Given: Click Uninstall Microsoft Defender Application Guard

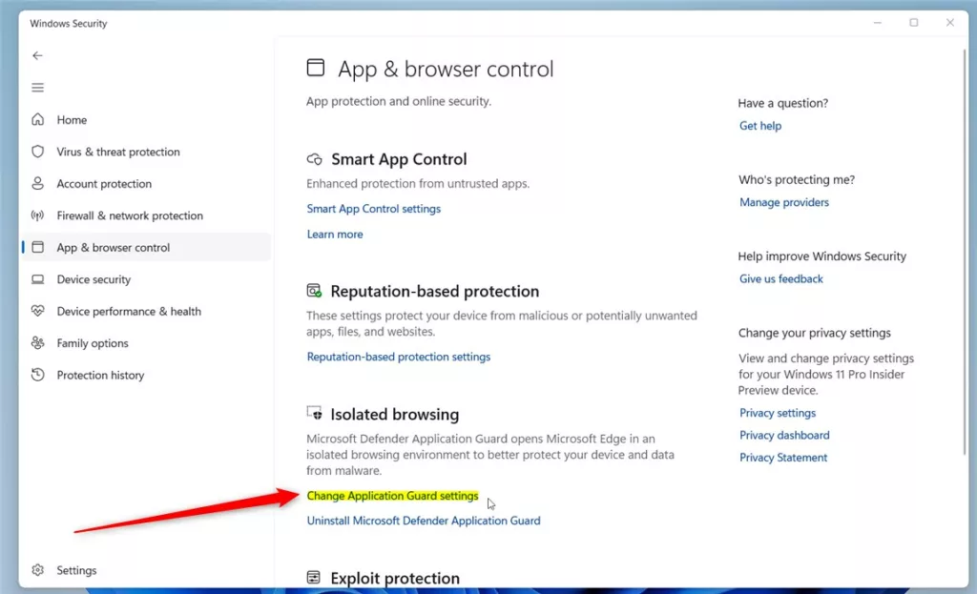Looking at the screenshot, I should [x=423, y=521].
